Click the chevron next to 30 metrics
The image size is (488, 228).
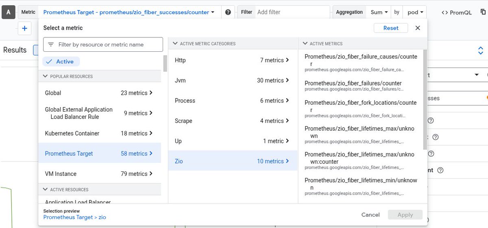[x=288, y=80]
